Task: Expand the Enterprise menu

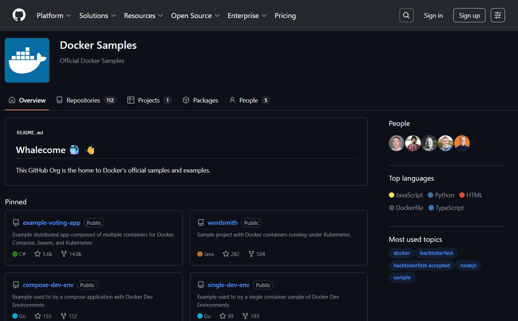Action: click(247, 16)
